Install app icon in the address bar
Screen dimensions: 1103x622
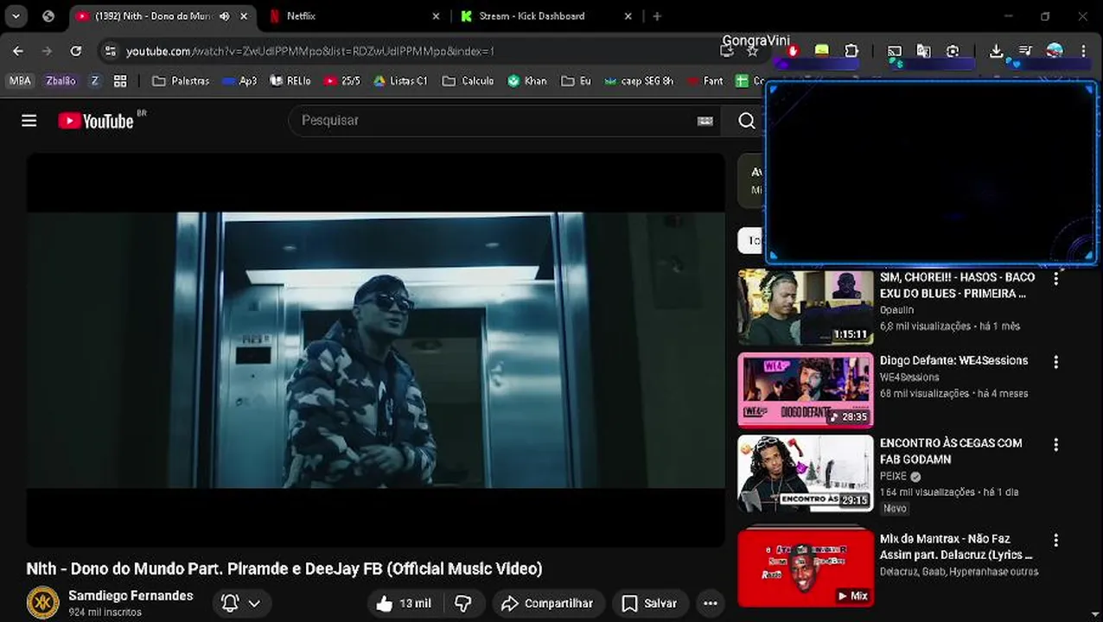click(726, 51)
